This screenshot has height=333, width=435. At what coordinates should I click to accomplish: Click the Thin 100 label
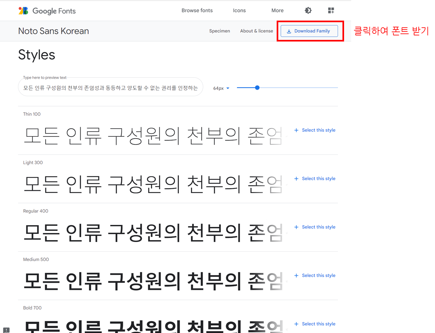32,114
